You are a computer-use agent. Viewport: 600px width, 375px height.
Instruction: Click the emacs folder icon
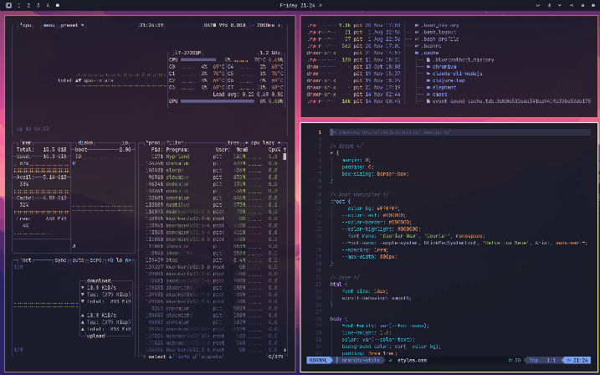click(428, 94)
